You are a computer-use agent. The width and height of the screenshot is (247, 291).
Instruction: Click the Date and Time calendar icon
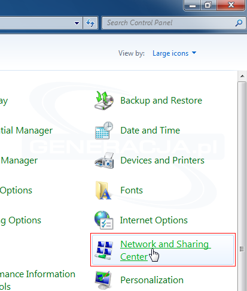104,131
